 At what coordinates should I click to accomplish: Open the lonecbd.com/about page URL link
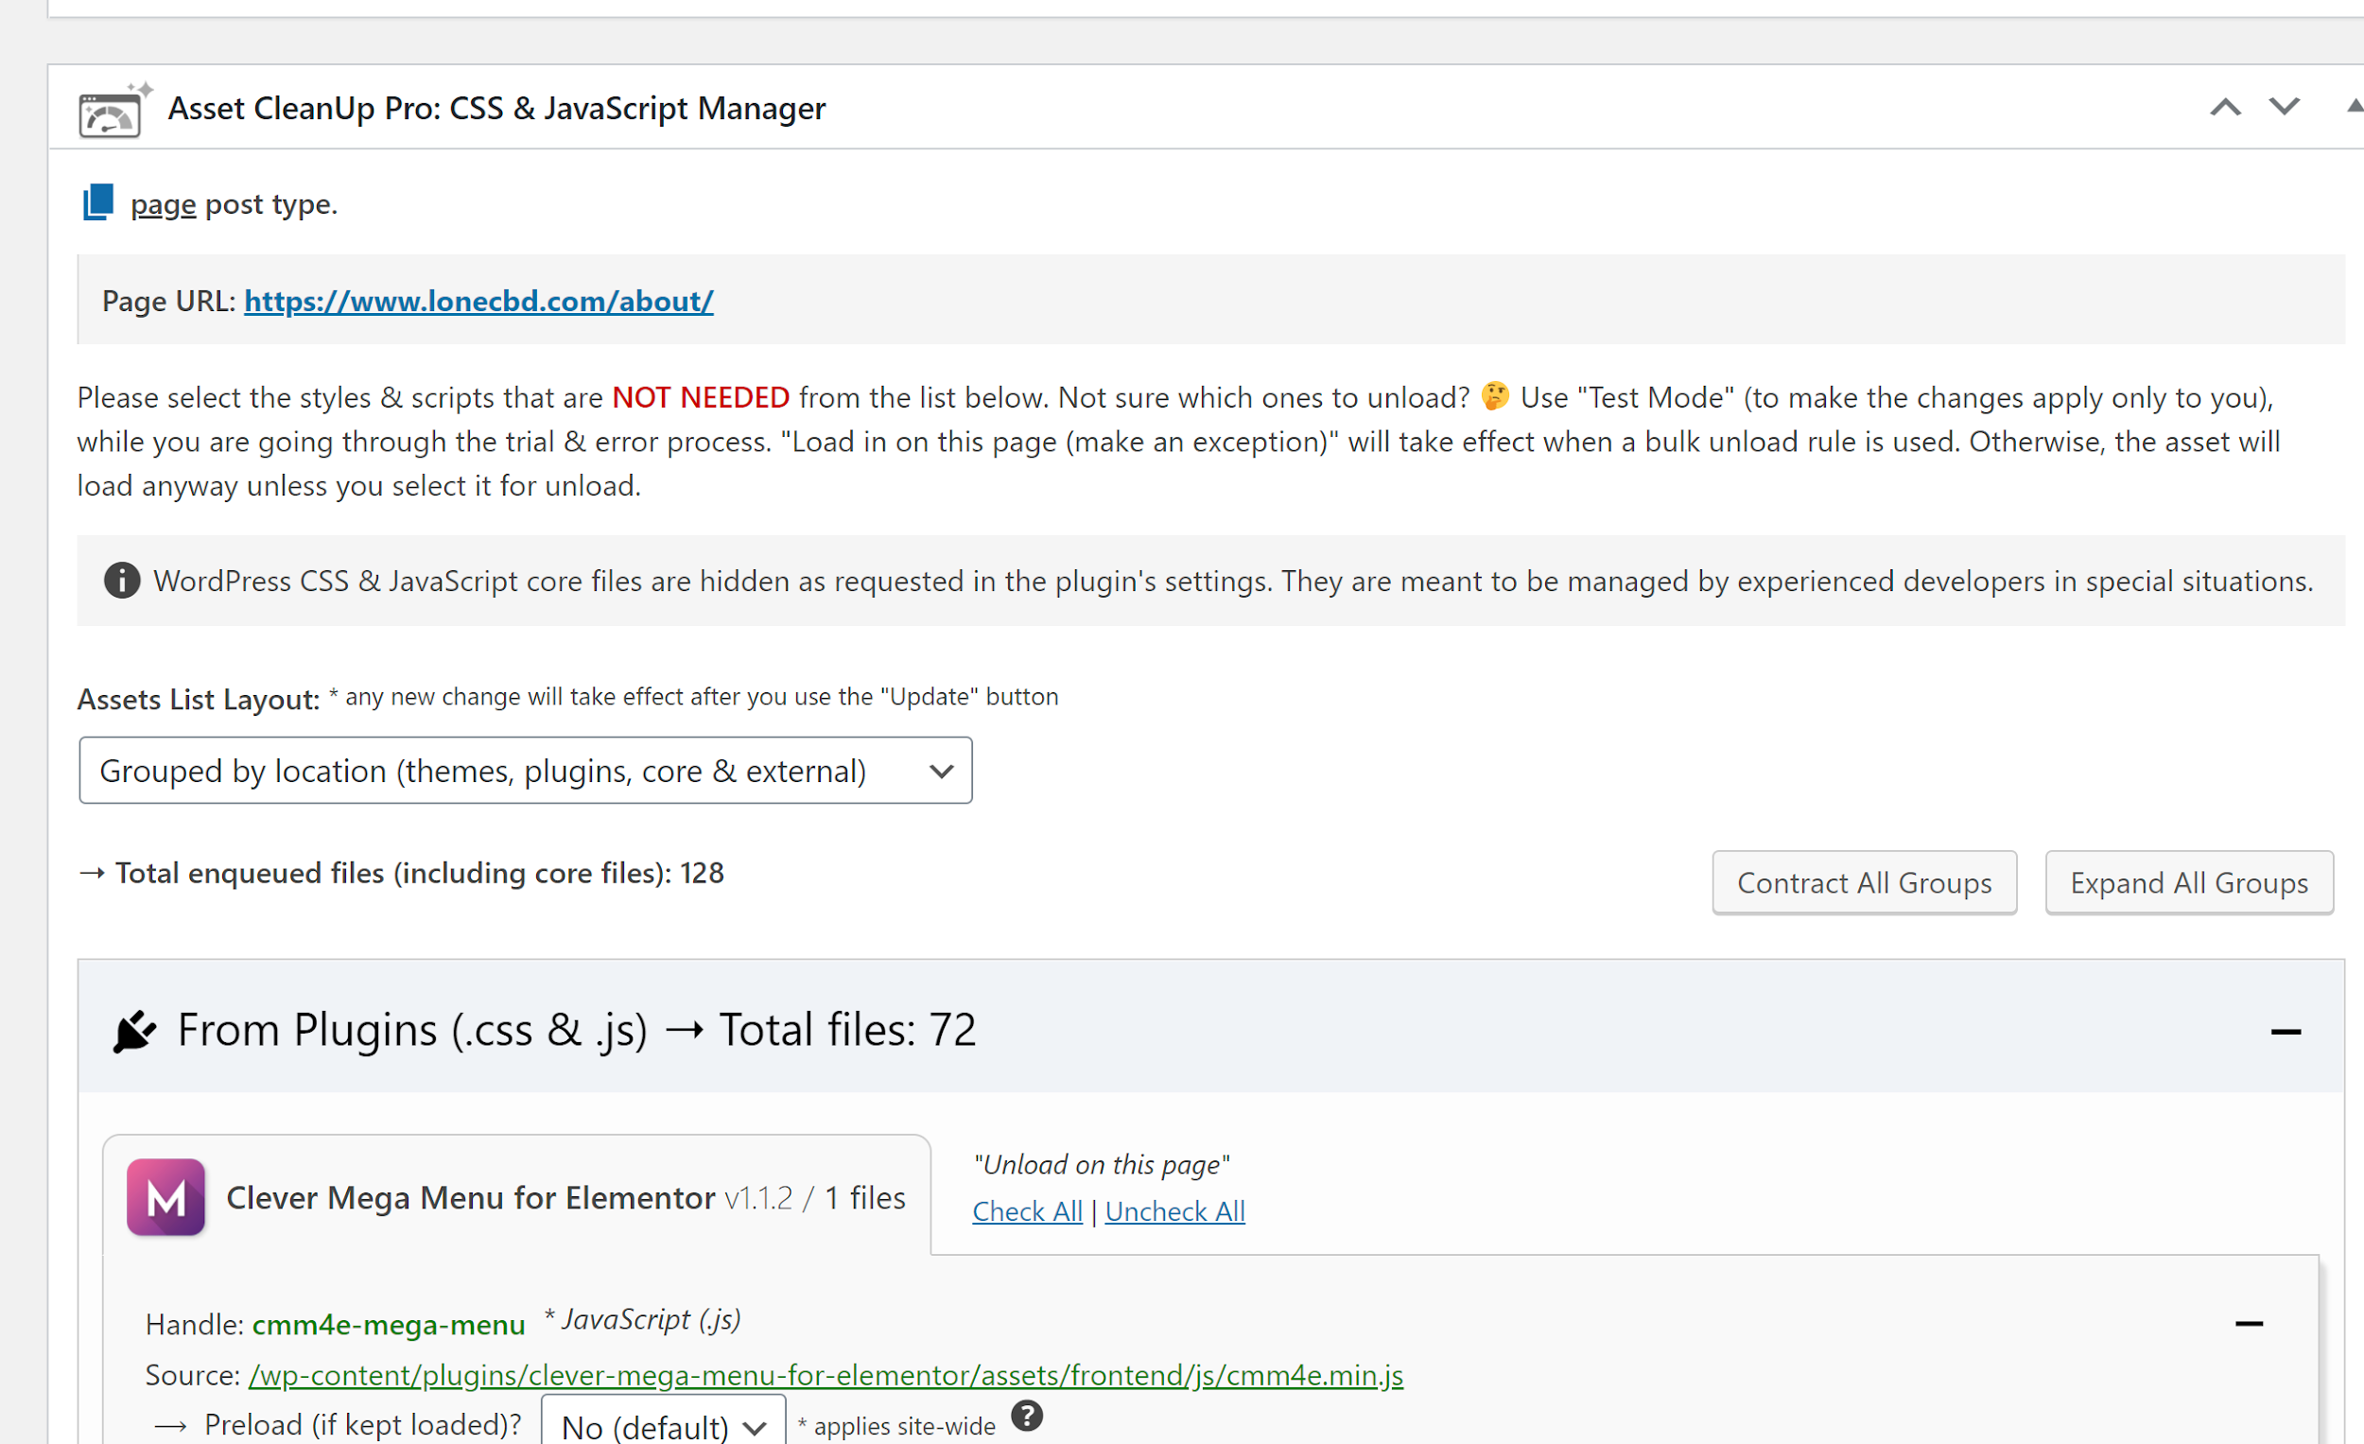(x=478, y=302)
